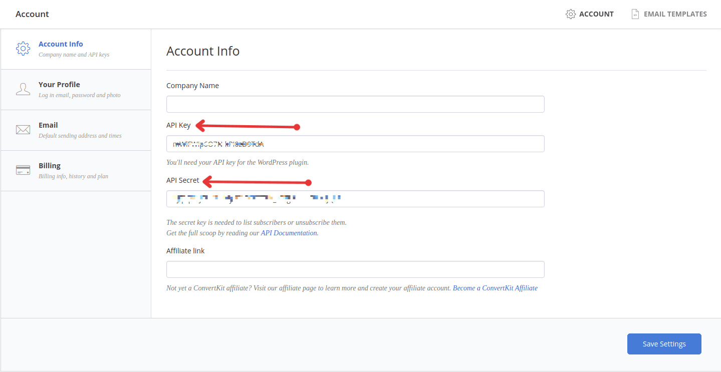Click the 'API Secret' label text
The image size is (721, 372).
pos(183,180)
